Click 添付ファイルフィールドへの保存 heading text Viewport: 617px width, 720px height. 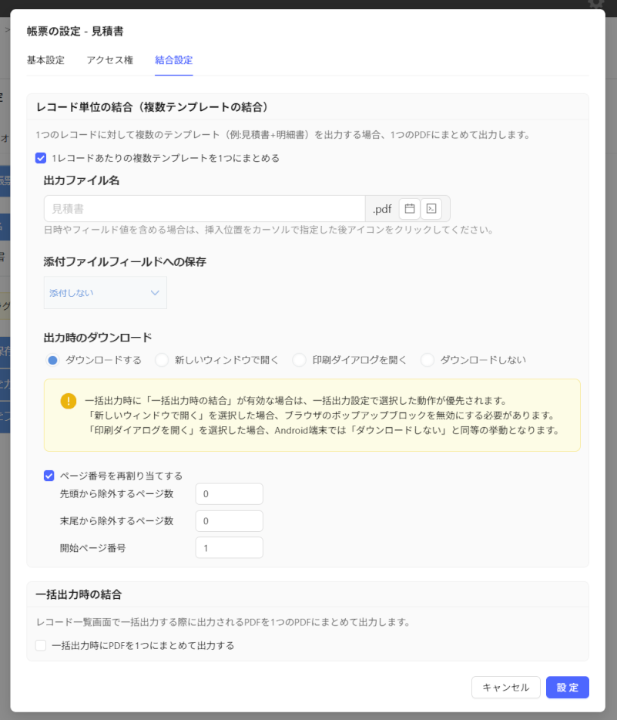[125, 262]
